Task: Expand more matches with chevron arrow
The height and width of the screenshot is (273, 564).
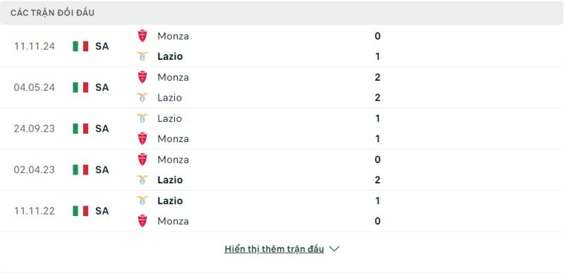Action: click(334, 249)
